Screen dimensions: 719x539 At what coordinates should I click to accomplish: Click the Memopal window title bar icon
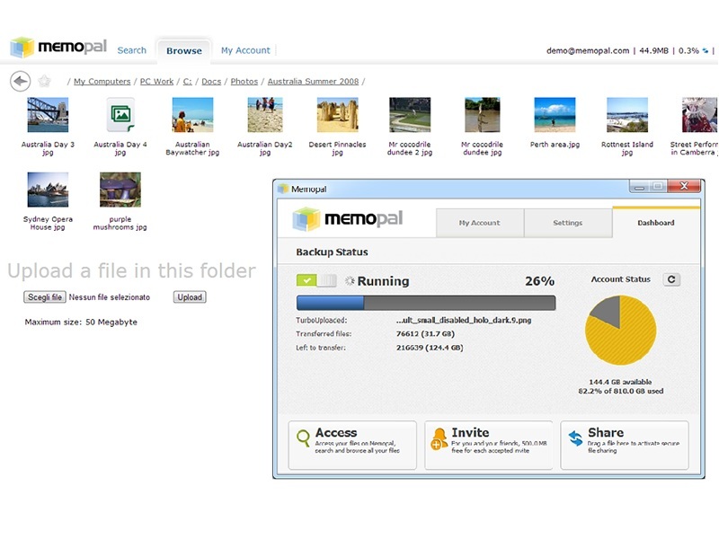click(283, 189)
